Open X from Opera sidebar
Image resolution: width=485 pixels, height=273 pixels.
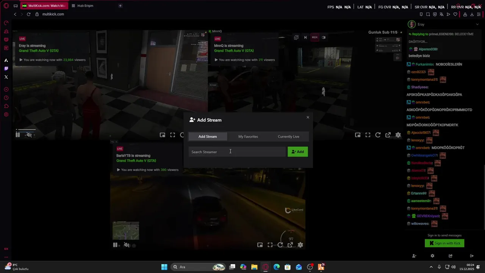tap(6, 77)
